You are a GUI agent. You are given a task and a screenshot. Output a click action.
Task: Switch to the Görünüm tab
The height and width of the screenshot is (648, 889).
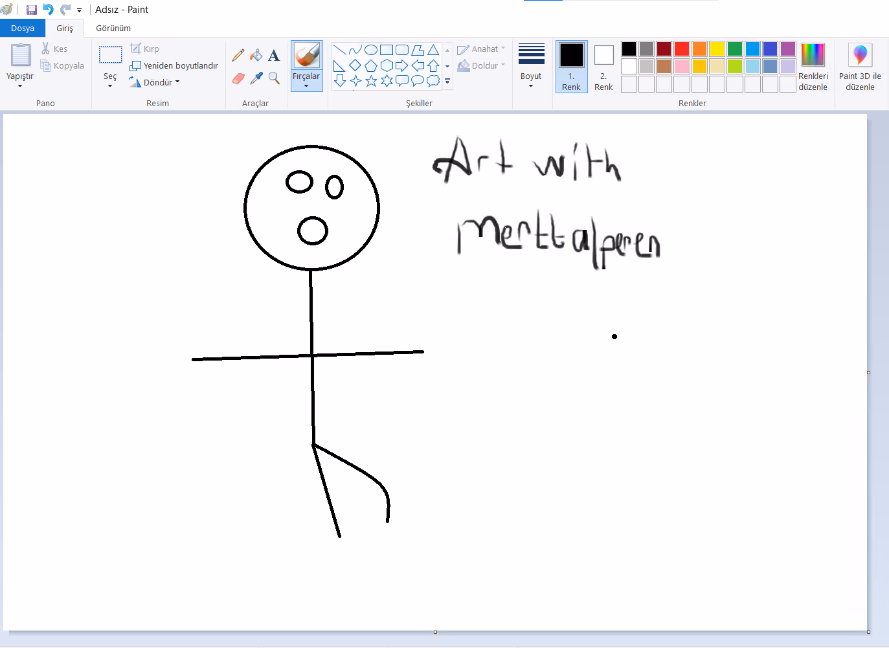pyautogui.click(x=113, y=28)
